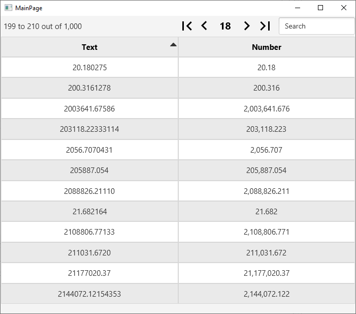The height and width of the screenshot is (314, 356).
Task: Click the sort arrow in Text header
Action: [173, 45]
